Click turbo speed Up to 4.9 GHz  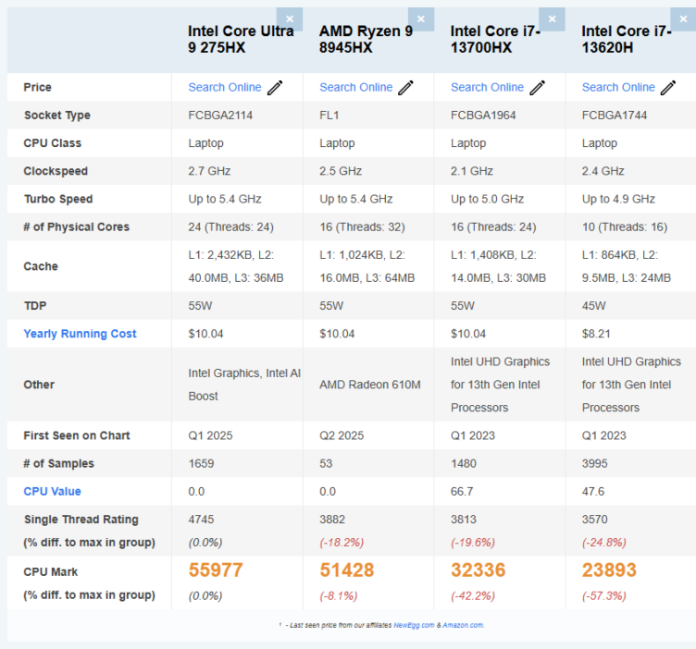pos(618,199)
